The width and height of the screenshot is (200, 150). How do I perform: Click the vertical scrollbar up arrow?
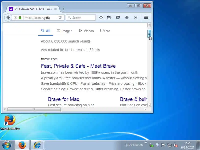[149, 25]
